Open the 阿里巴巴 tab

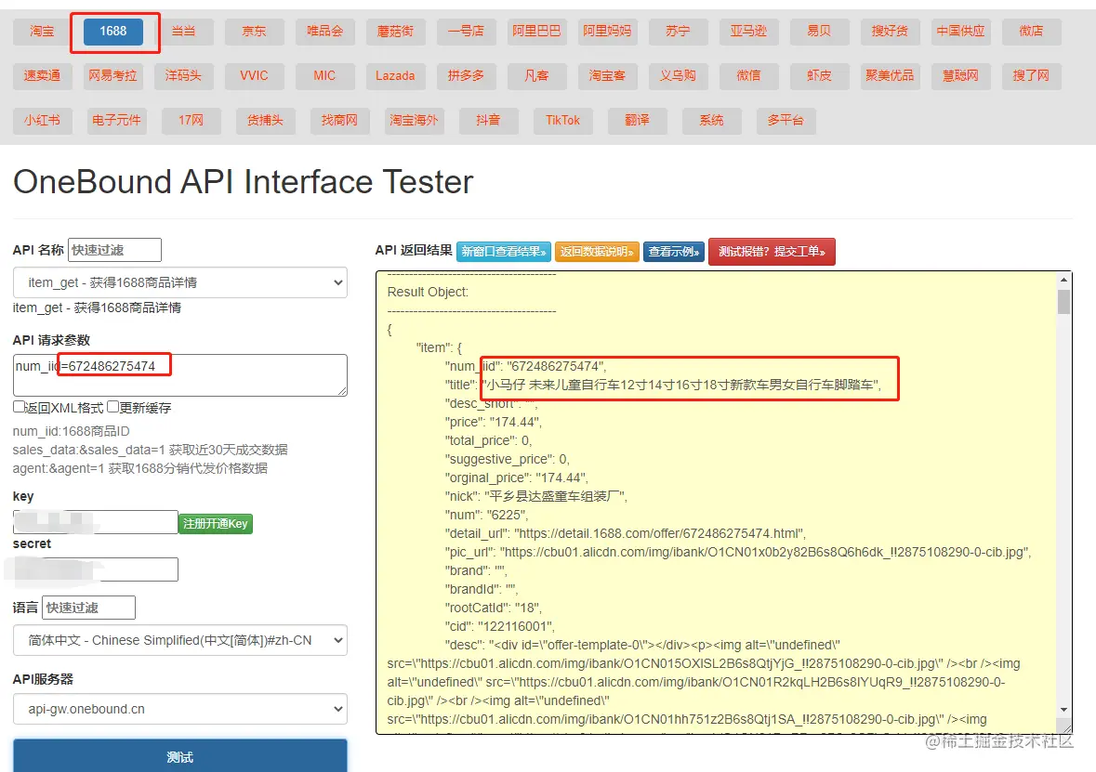[536, 32]
